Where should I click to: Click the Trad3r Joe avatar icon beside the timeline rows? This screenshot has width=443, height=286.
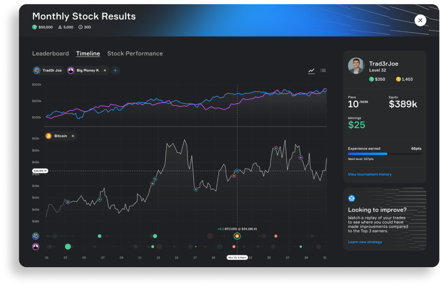(35, 236)
